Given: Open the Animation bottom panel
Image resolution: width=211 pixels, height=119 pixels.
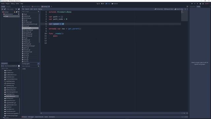Looking at the screenshot, I should pyautogui.click(x=52, y=117).
